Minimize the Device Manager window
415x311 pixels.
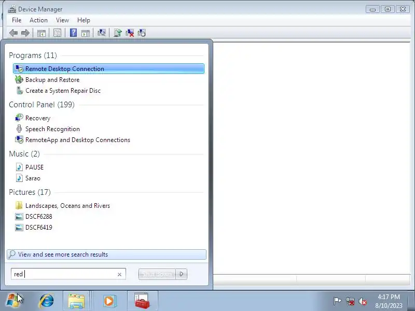(372, 9)
